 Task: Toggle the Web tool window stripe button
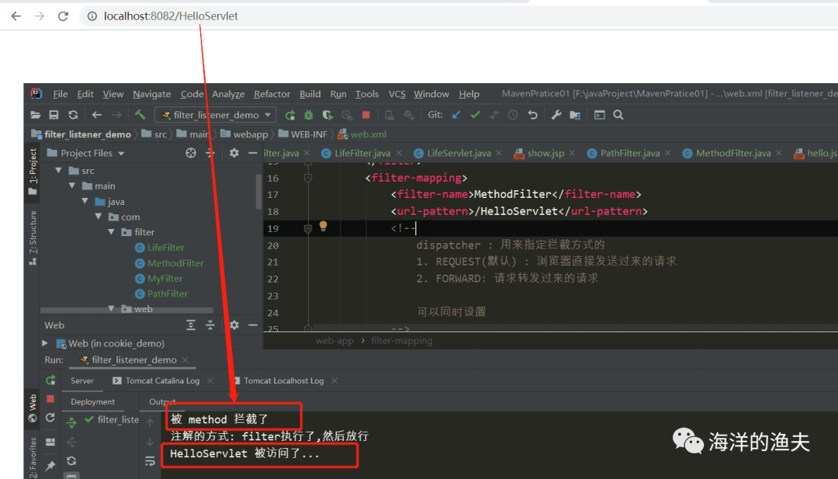[x=33, y=408]
